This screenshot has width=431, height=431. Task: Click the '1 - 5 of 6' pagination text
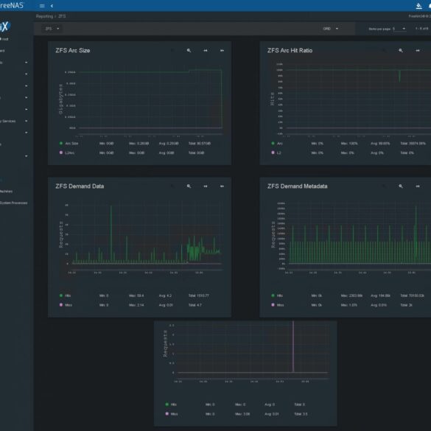[x=421, y=29]
